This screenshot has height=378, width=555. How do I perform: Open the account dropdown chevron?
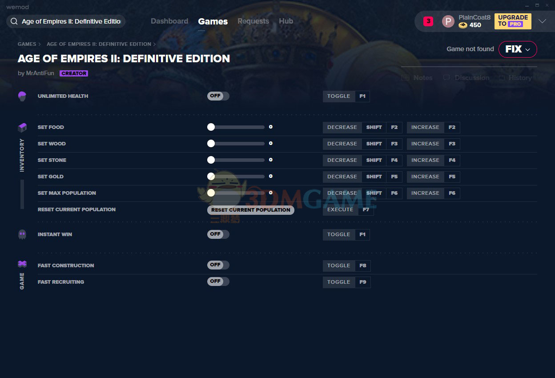pos(542,21)
